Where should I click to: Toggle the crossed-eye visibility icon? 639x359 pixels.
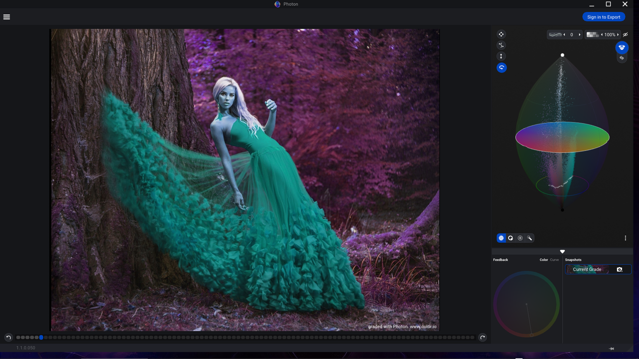click(x=626, y=35)
